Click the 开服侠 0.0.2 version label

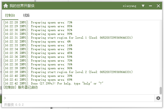(14, 105)
